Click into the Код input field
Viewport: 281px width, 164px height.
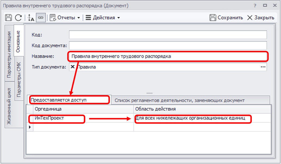click(x=168, y=35)
